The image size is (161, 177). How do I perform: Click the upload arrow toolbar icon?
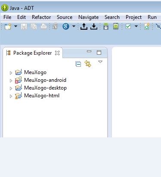[84, 27]
